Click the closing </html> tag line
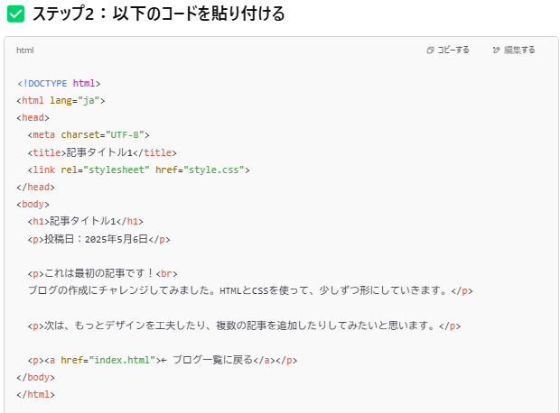This screenshot has width=560, height=413. pyautogui.click(x=36, y=394)
